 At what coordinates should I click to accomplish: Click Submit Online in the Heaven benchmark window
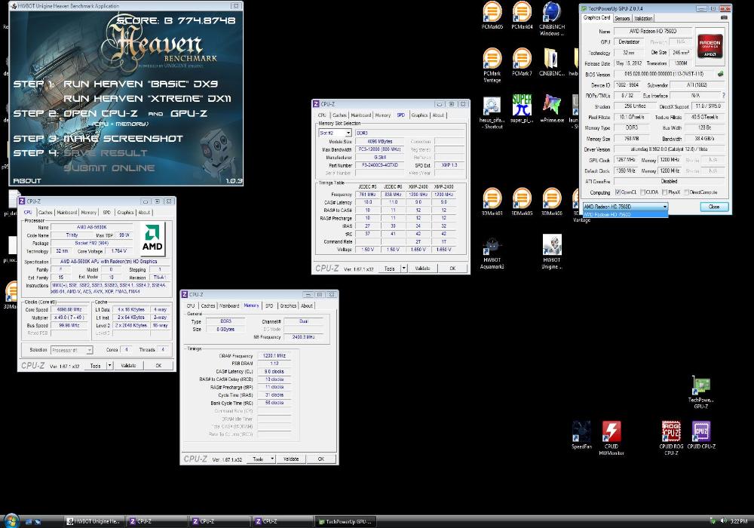click(x=109, y=167)
